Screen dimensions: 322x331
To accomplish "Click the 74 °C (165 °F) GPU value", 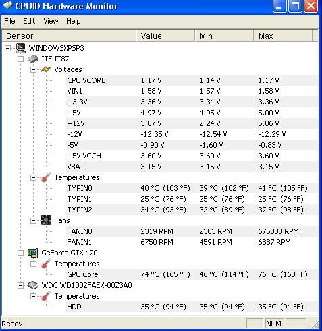I will pyautogui.click(x=165, y=274).
